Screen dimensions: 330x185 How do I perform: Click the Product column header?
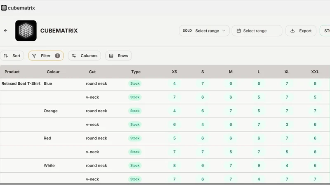tap(12, 72)
